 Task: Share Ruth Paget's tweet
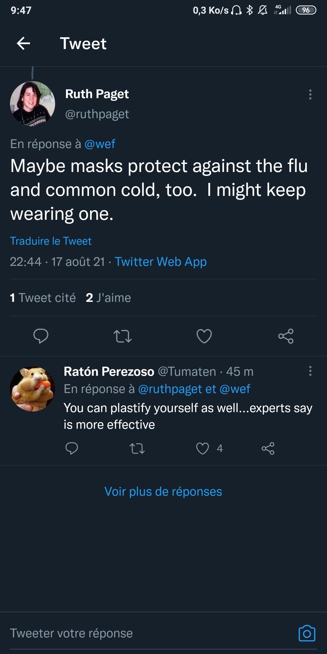(x=286, y=336)
